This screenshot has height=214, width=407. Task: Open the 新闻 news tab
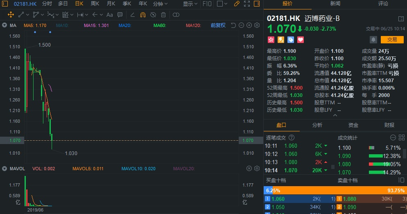coord(335,4)
